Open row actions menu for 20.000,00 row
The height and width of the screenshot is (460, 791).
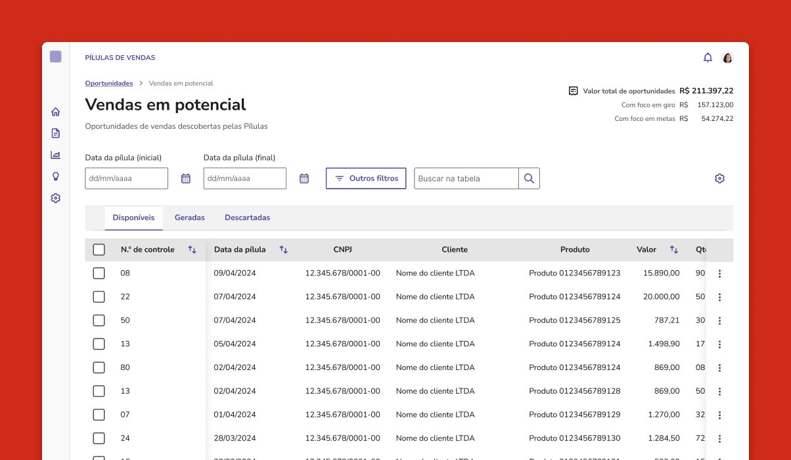click(x=719, y=297)
